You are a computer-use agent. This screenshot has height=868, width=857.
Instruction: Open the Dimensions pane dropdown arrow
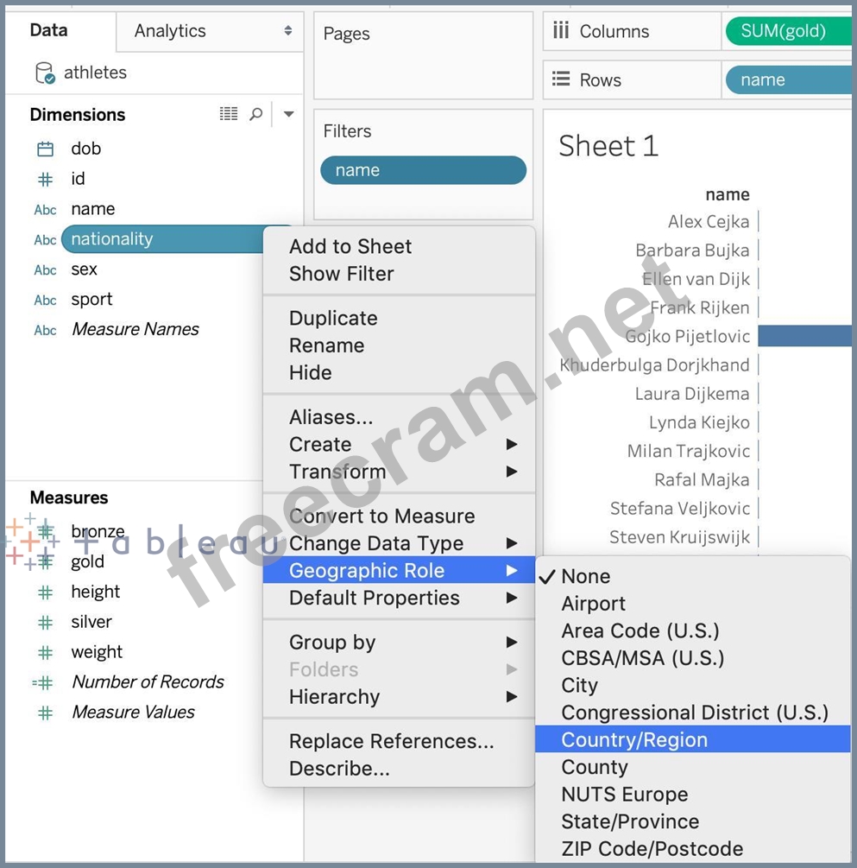coord(288,114)
